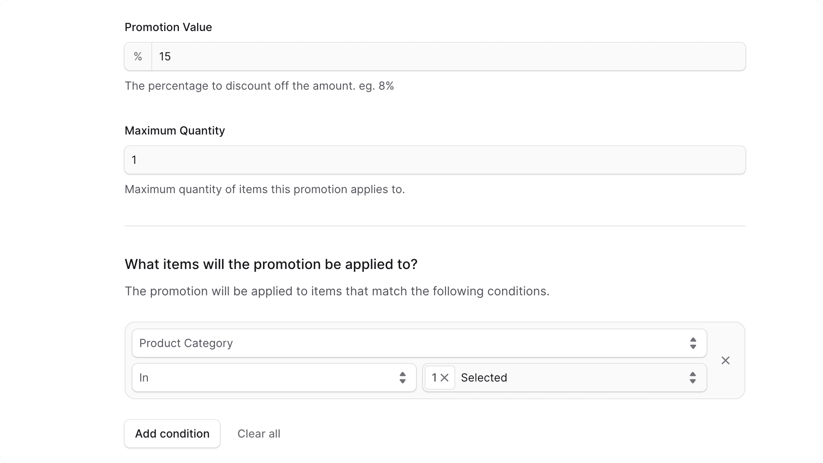Click the percent symbol prefix box

pos(138,56)
